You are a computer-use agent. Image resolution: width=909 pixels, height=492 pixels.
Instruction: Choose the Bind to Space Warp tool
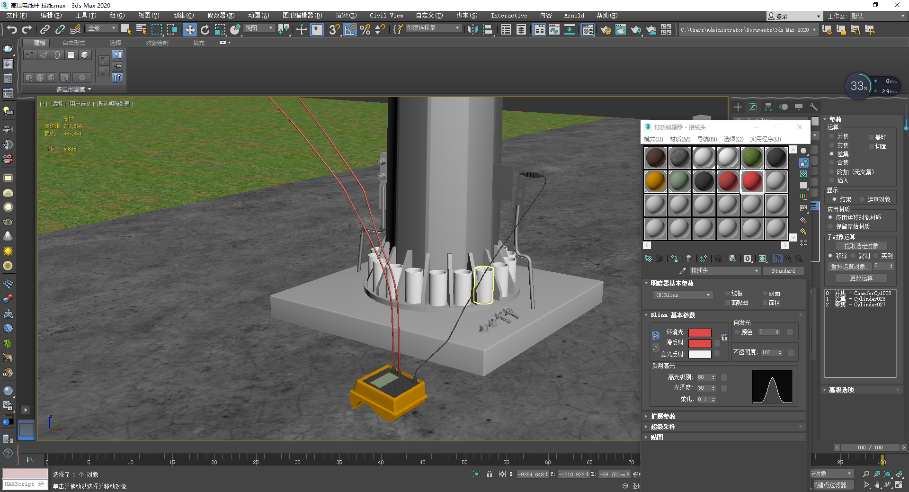(75, 30)
